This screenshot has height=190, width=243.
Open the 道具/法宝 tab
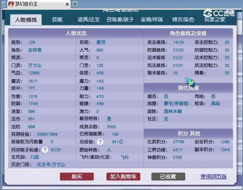pyautogui.click(x=88, y=19)
